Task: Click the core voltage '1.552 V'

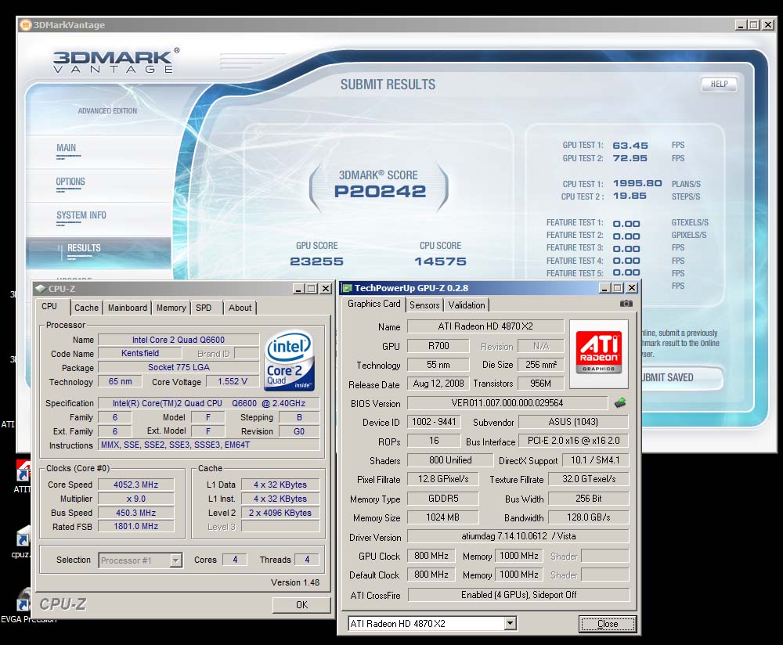Action: click(x=233, y=381)
